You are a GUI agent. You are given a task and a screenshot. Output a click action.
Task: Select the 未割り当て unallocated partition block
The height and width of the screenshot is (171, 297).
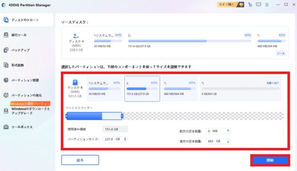[240, 89]
